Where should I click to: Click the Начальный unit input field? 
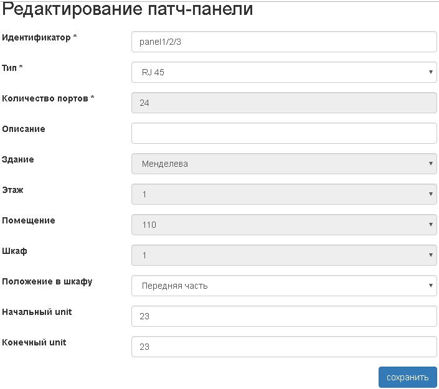[284, 316]
